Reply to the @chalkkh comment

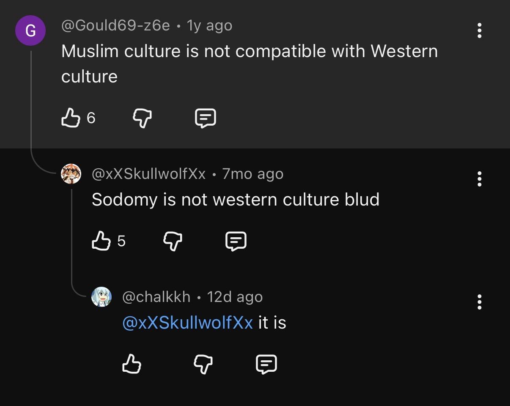point(266,364)
